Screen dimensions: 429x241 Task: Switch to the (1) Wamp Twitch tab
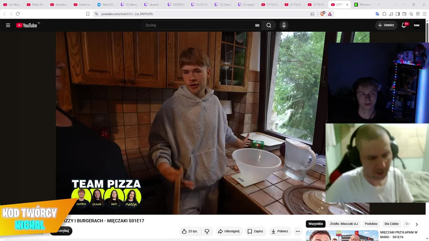click(x=129, y=5)
